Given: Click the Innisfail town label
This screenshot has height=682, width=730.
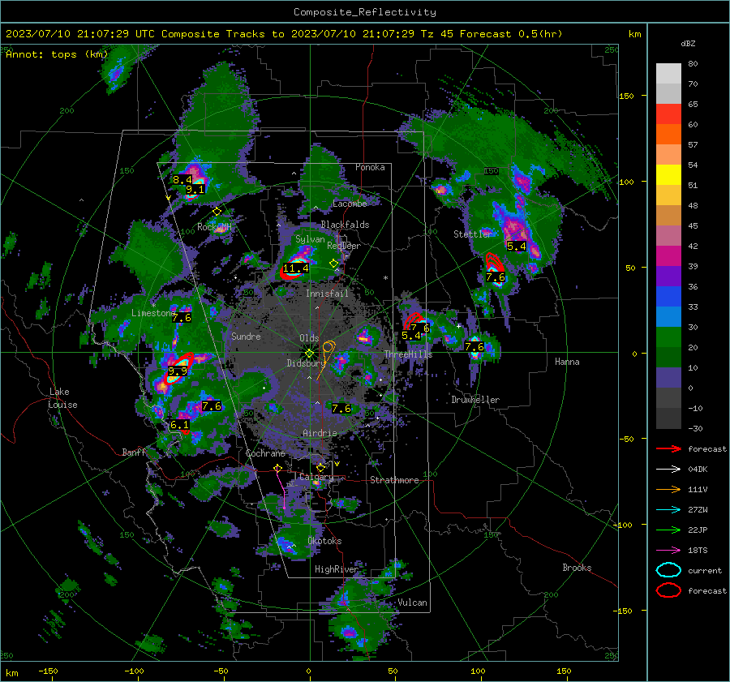Looking at the screenshot, I should (x=327, y=294).
